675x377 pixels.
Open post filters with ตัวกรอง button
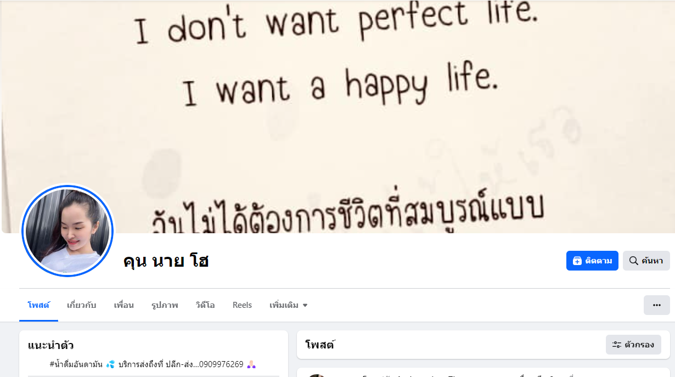633,345
